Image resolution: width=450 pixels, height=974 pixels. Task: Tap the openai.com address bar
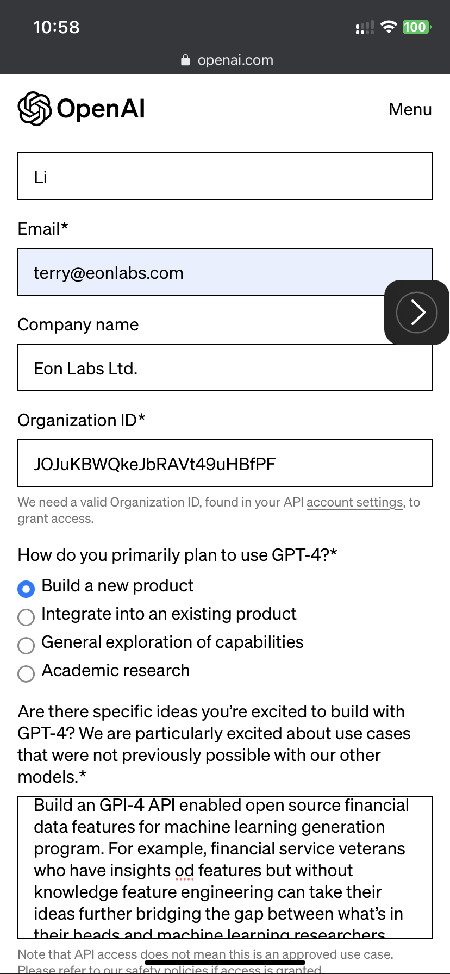pos(235,60)
